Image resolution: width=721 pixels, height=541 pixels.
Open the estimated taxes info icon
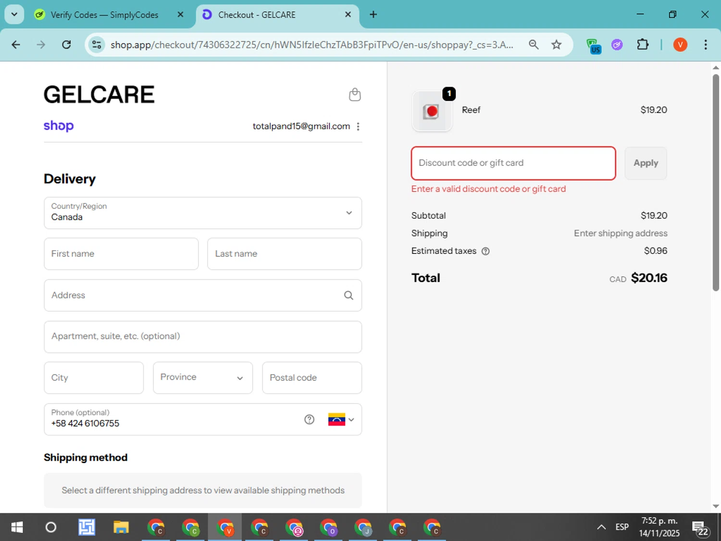pyautogui.click(x=485, y=251)
